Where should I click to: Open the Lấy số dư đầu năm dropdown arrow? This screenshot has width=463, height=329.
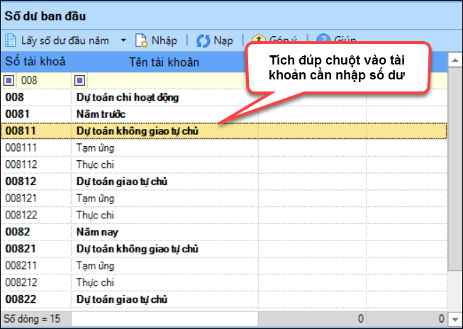123,40
